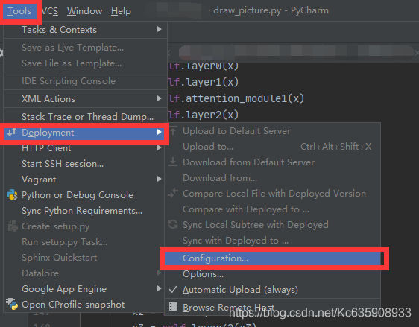Screen dimensions: 419x327
Task: Click the CProfile snapshot icon
Action: click(x=12, y=304)
